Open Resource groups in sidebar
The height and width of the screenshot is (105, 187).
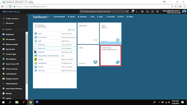(10, 44)
